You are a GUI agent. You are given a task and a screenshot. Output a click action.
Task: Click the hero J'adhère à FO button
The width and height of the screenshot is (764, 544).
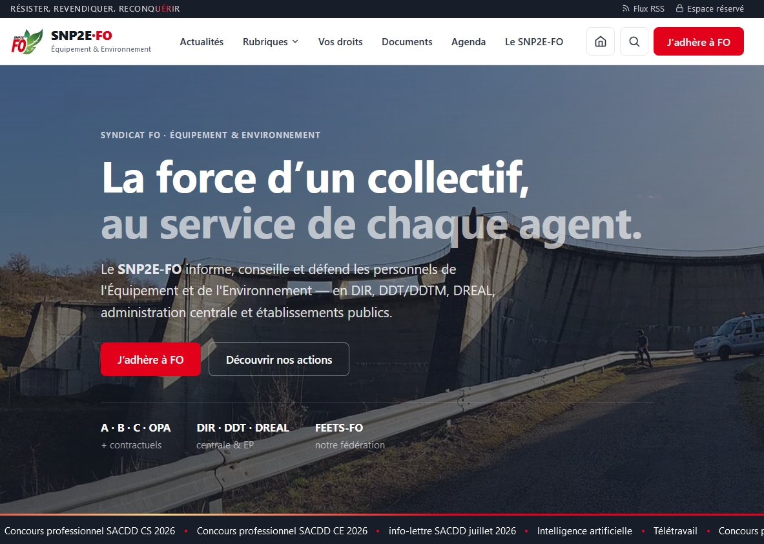[x=150, y=359]
